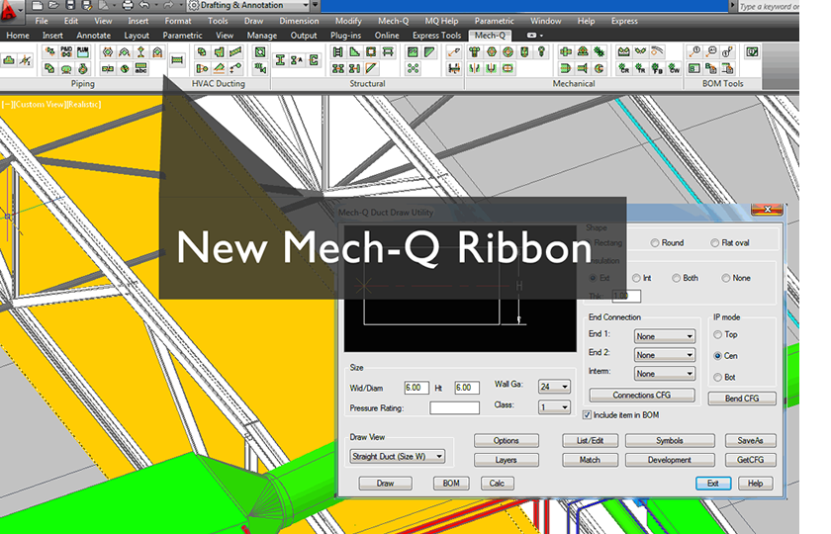
Task: Open the End 2 connection dropdown
Action: click(664, 355)
